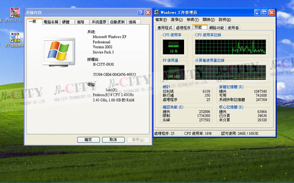
Task: Click the status bar CPU 使用率: 18% entry
Action: point(198,133)
